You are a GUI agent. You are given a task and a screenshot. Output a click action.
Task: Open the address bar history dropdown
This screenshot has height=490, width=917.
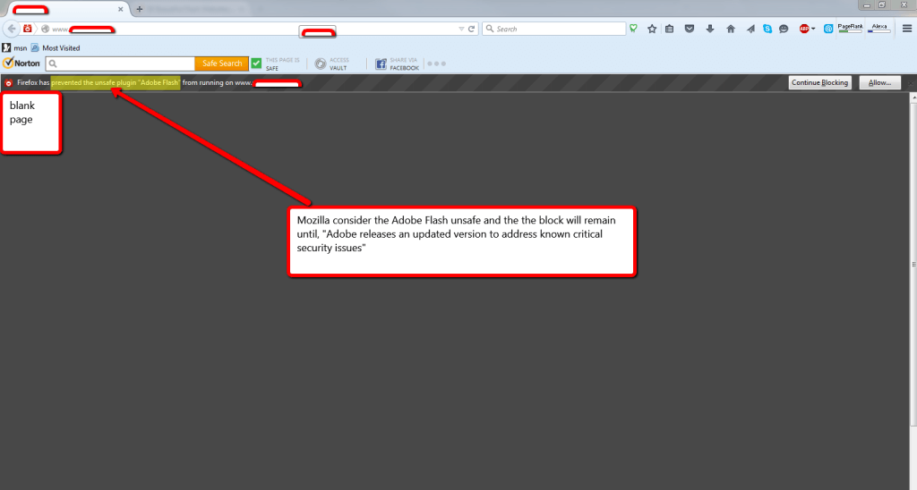pos(461,29)
